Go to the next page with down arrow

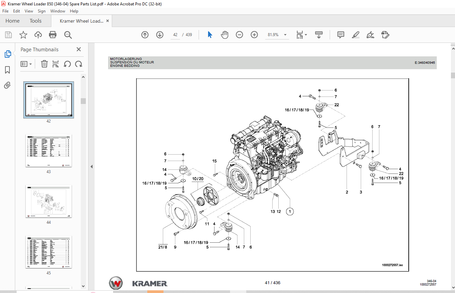click(x=160, y=35)
